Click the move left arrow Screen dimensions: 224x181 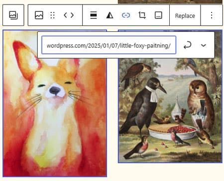65,15
